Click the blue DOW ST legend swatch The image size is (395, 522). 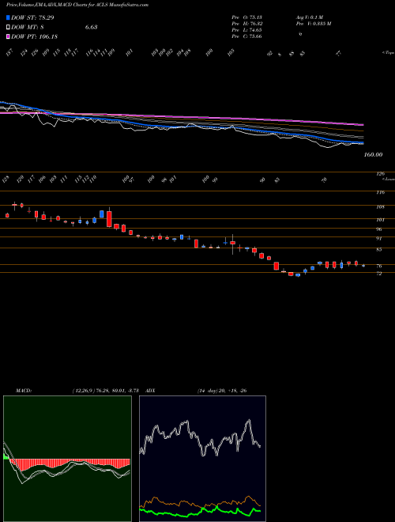(8, 17)
